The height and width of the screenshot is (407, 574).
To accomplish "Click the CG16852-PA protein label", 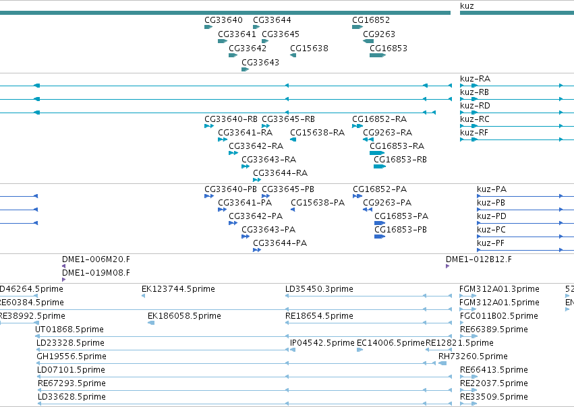I will point(380,189).
